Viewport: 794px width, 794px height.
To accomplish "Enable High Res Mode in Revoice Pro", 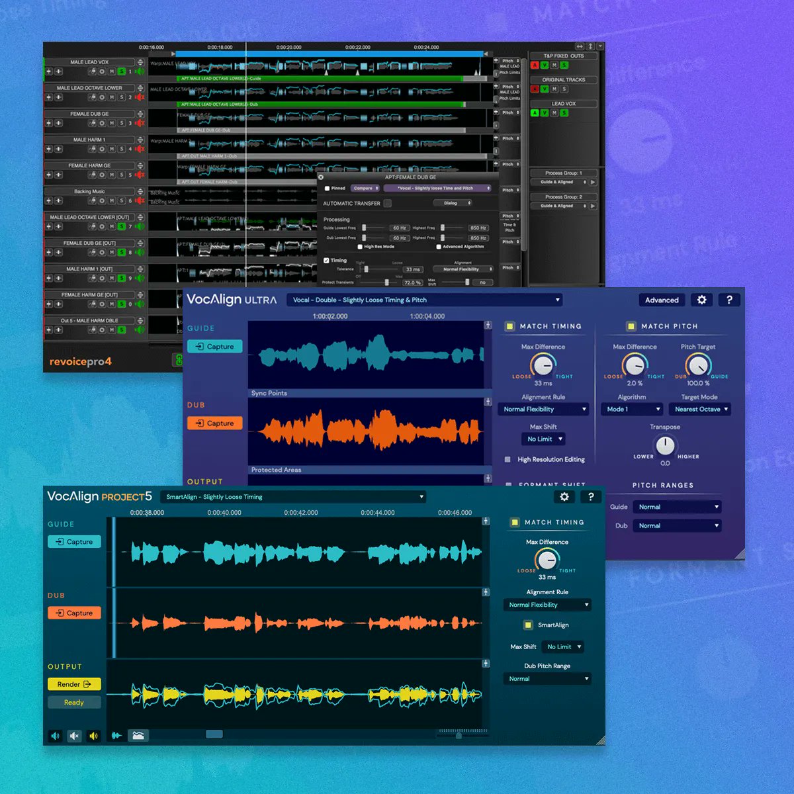I will pyautogui.click(x=359, y=247).
